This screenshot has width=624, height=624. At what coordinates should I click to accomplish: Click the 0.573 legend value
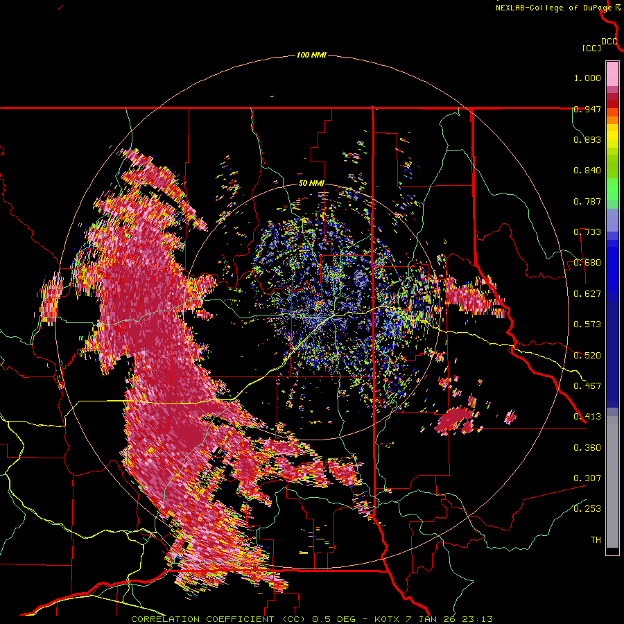tap(587, 324)
